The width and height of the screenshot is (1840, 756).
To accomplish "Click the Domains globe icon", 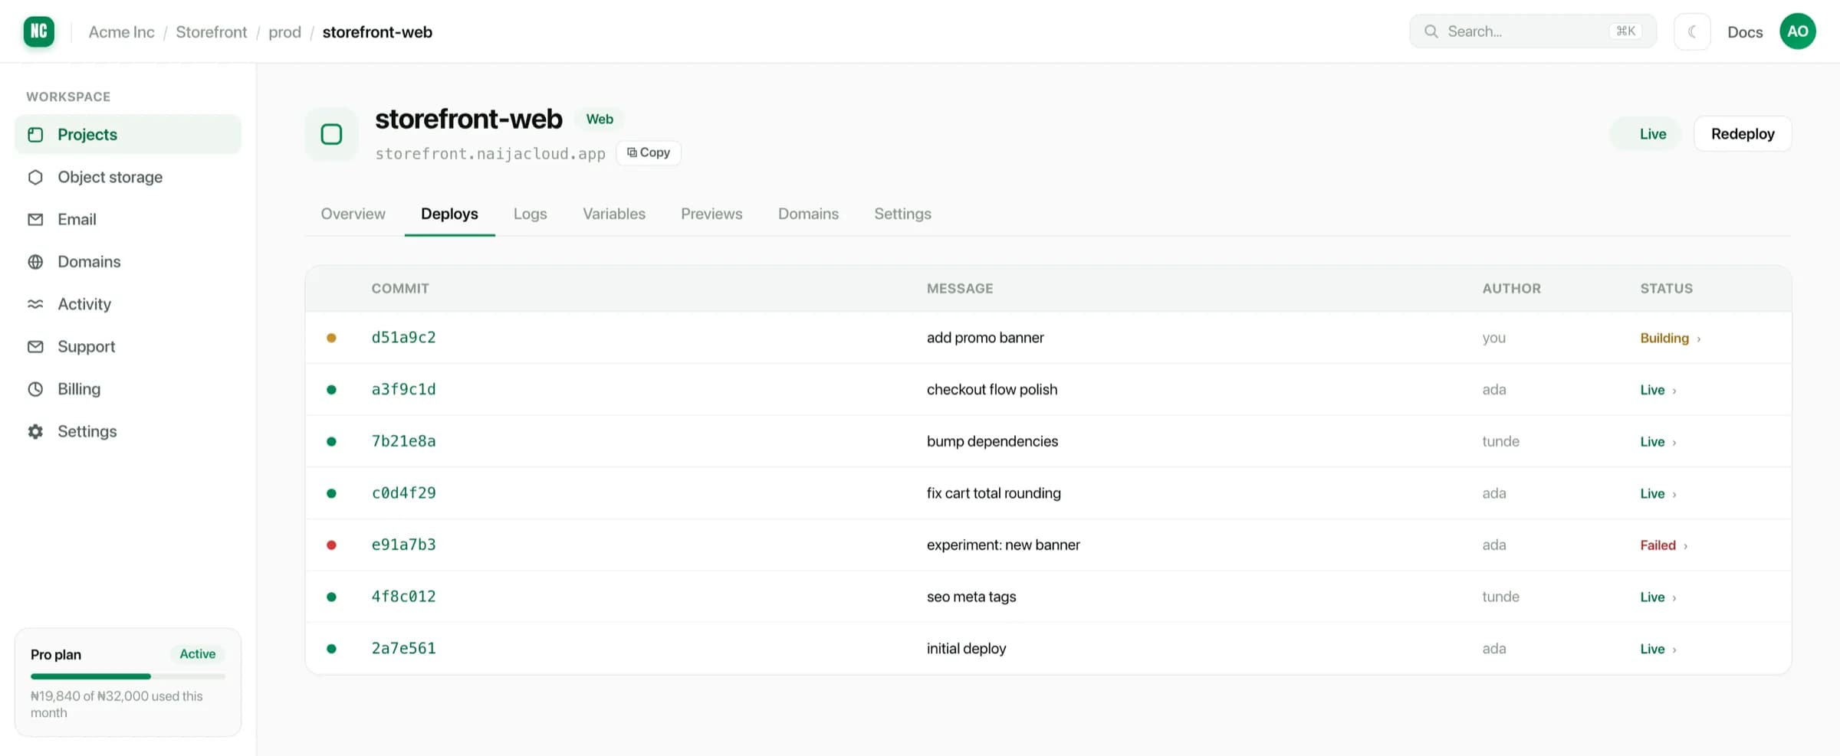I will pyautogui.click(x=35, y=262).
